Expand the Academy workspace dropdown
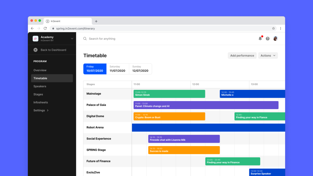Screen dimensions: 313x176 point(72,38)
